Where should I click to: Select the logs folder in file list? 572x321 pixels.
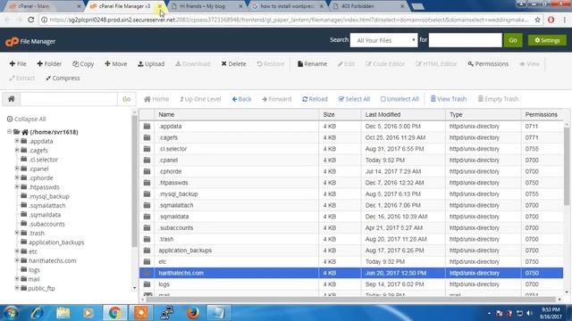point(351,284)
